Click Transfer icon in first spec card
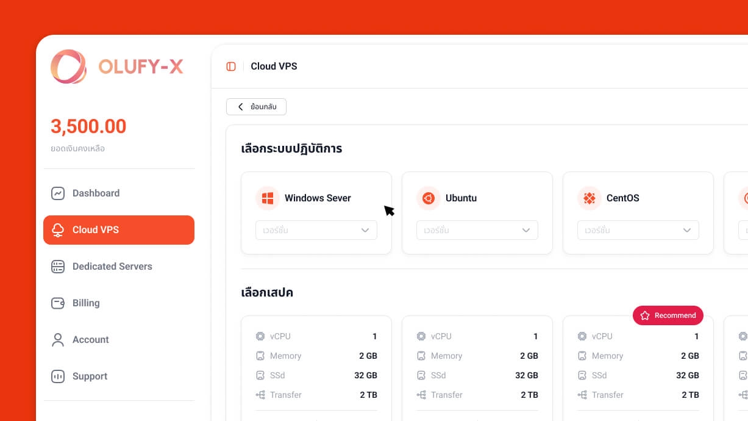The width and height of the screenshot is (748, 421). click(x=260, y=395)
